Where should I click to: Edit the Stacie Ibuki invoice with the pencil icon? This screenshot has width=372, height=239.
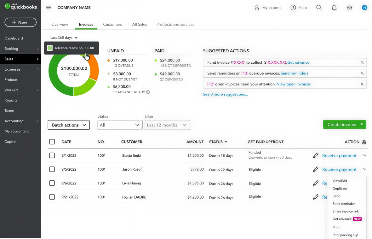click(316, 155)
